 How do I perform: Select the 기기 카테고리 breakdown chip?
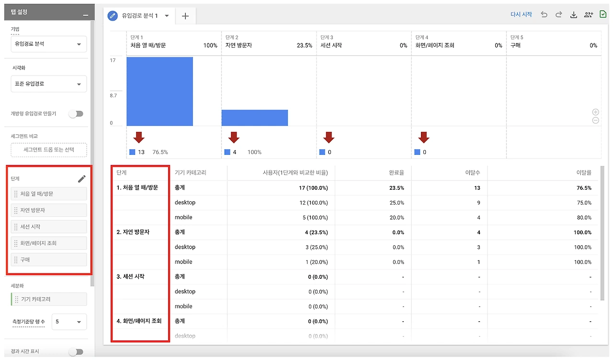tap(49, 299)
